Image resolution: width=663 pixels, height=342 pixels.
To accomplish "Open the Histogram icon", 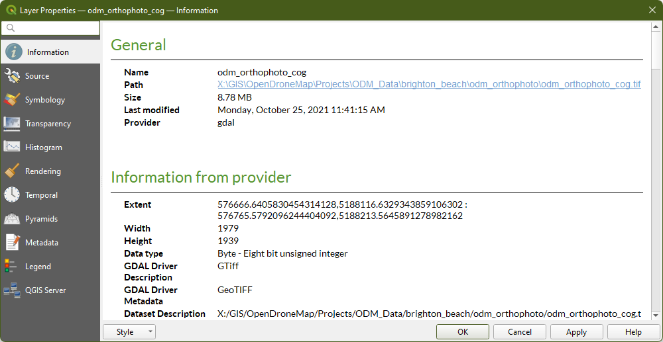I will click(13, 148).
